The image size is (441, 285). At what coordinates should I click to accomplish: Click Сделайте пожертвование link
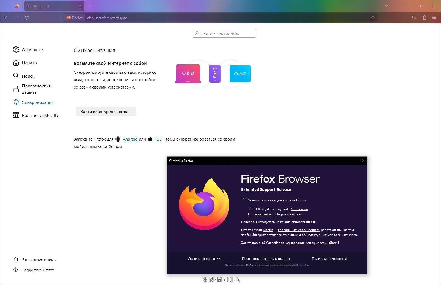tap(285, 243)
